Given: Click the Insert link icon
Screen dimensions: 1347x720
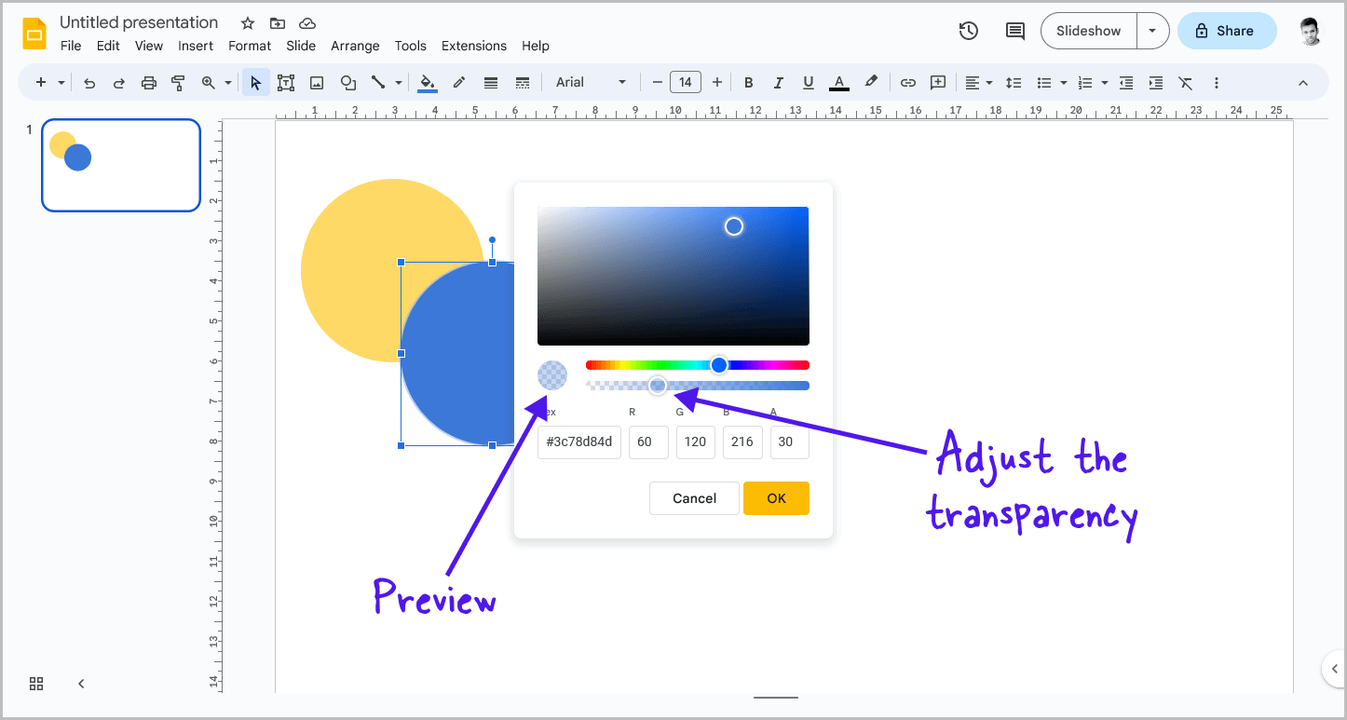Looking at the screenshot, I should [907, 82].
